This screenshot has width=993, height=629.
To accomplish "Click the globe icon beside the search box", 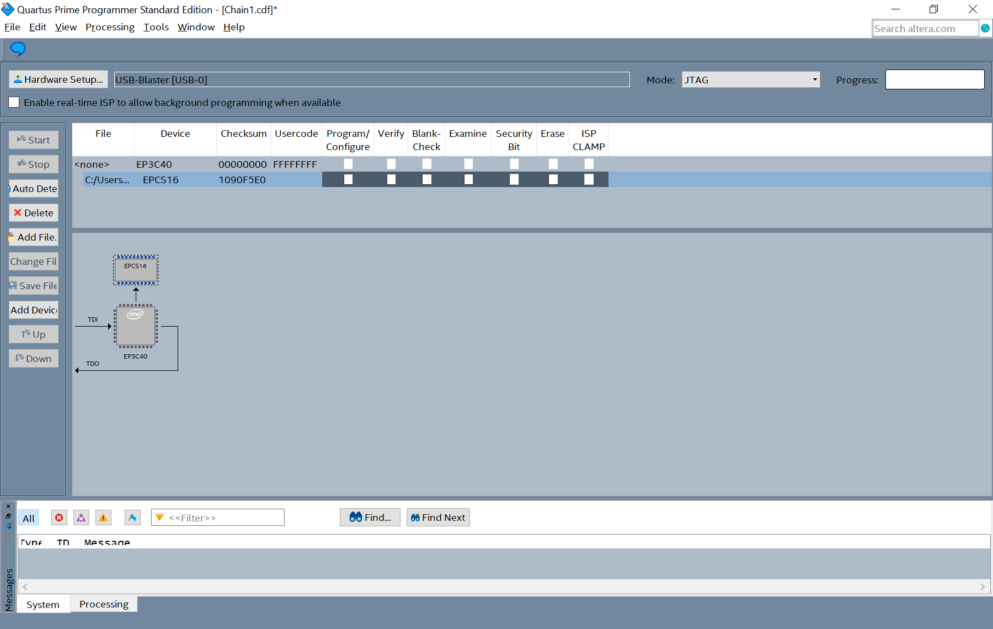I will click(x=985, y=28).
